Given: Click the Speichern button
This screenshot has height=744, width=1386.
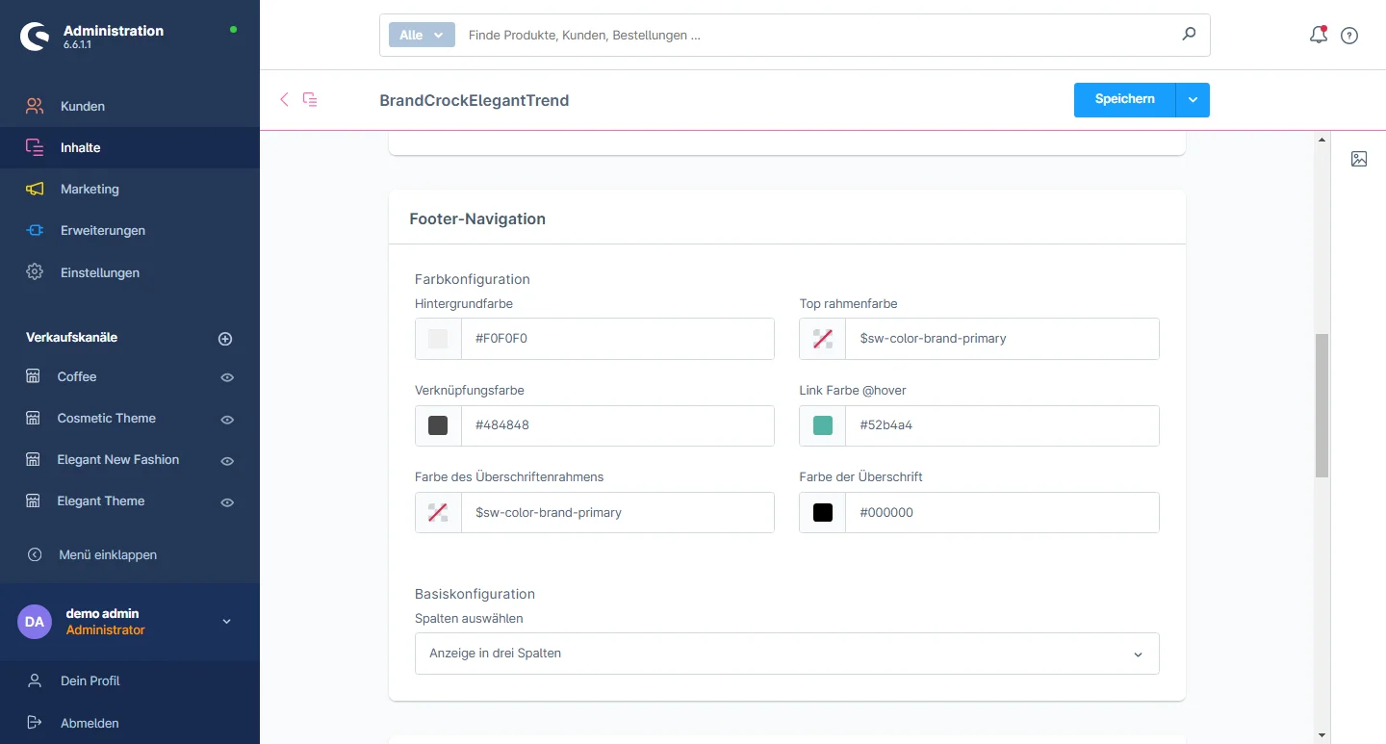Looking at the screenshot, I should (x=1124, y=100).
